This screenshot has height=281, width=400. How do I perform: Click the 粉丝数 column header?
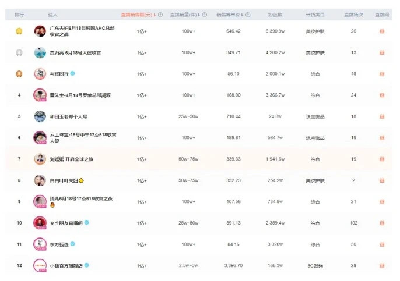(x=275, y=15)
